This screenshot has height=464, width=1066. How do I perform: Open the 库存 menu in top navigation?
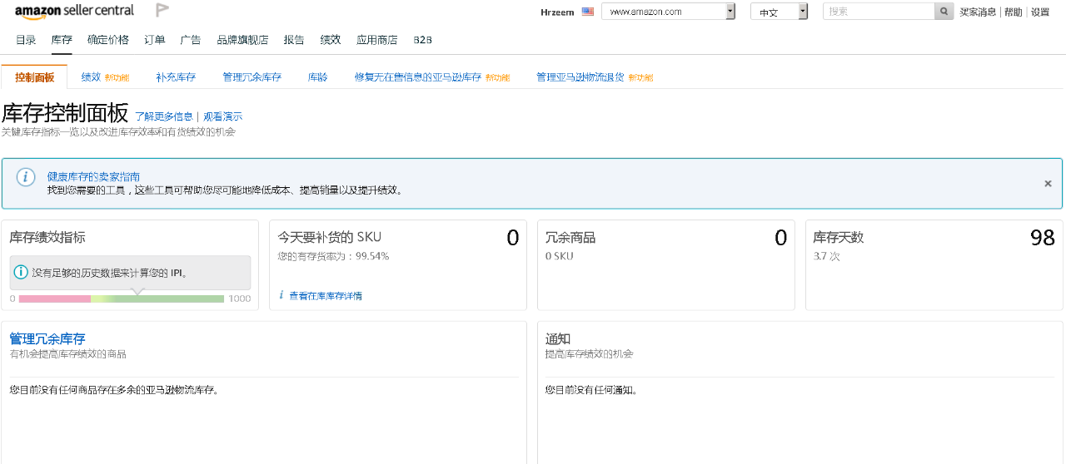coord(62,40)
